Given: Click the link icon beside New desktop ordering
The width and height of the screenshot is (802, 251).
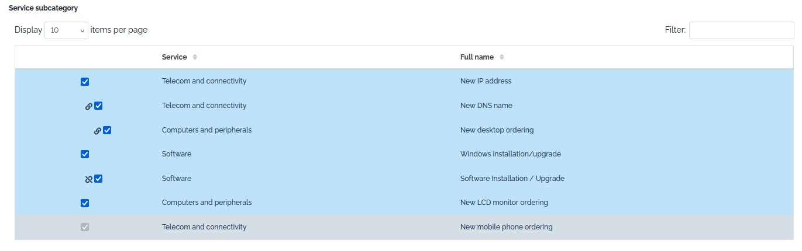Looking at the screenshot, I should pos(98,131).
